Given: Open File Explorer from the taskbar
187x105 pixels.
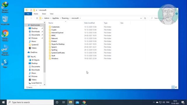Looking at the screenshot, I should point(71,102).
